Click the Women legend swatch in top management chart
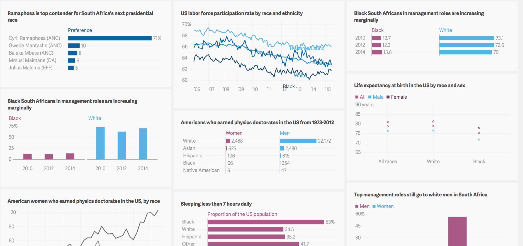The image size is (523, 246). click(x=374, y=206)
